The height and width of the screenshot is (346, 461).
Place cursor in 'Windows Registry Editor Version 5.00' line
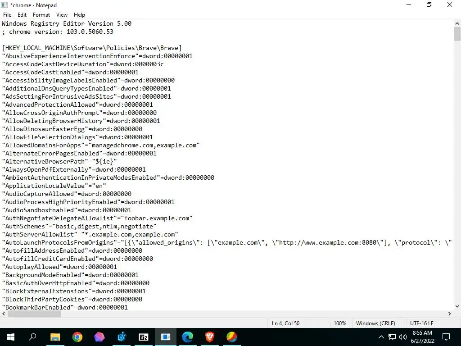pyautogui.click(x=67, y=23)
